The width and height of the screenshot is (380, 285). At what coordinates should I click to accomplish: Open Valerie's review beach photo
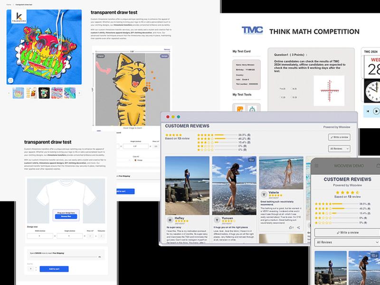[281, 173]
